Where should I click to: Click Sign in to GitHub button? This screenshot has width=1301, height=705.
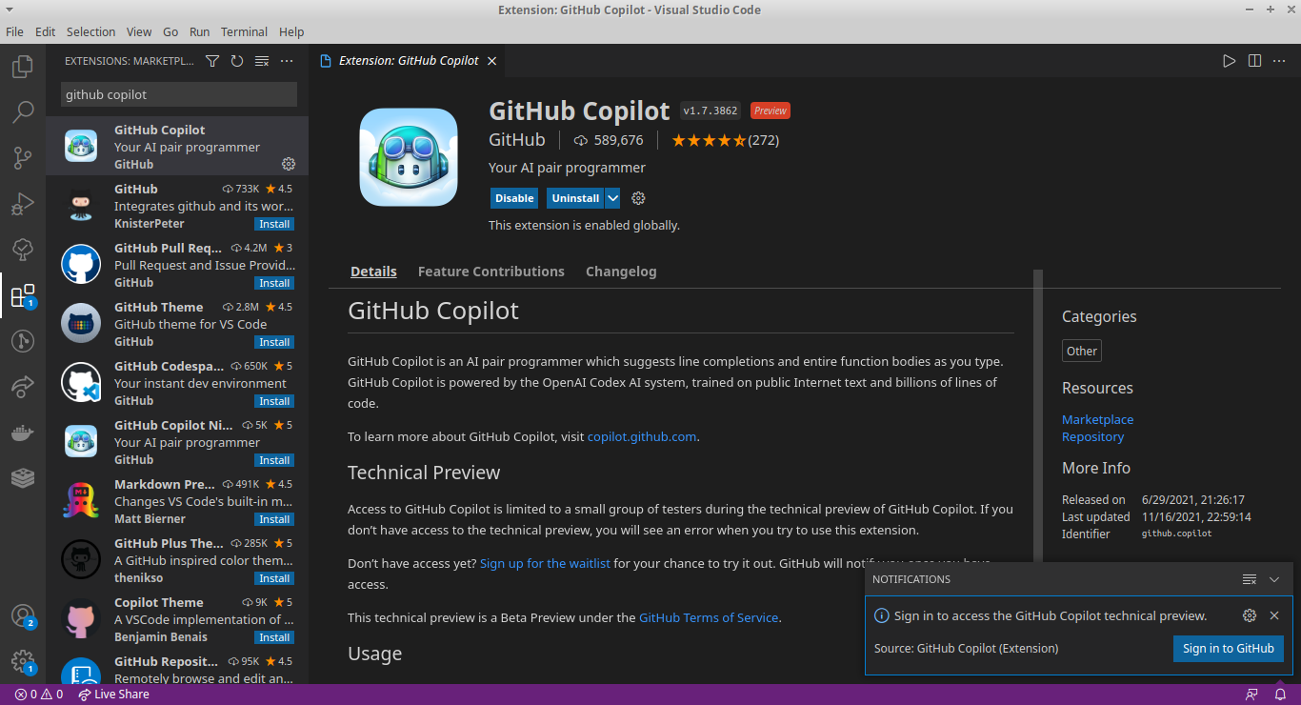point(1228,649)
